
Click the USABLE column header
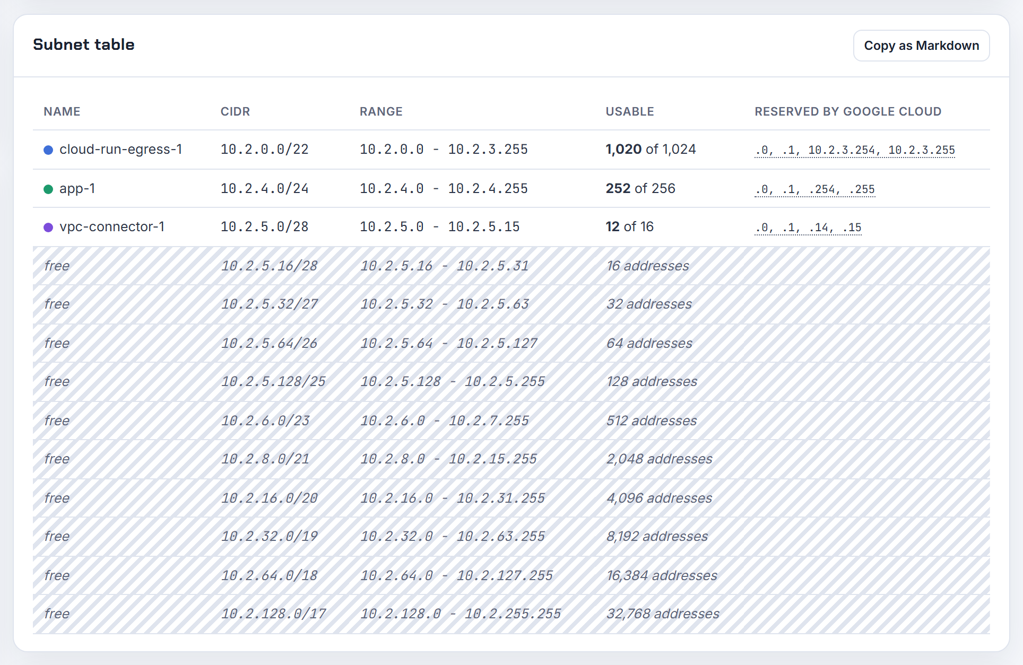pos(630,111)
